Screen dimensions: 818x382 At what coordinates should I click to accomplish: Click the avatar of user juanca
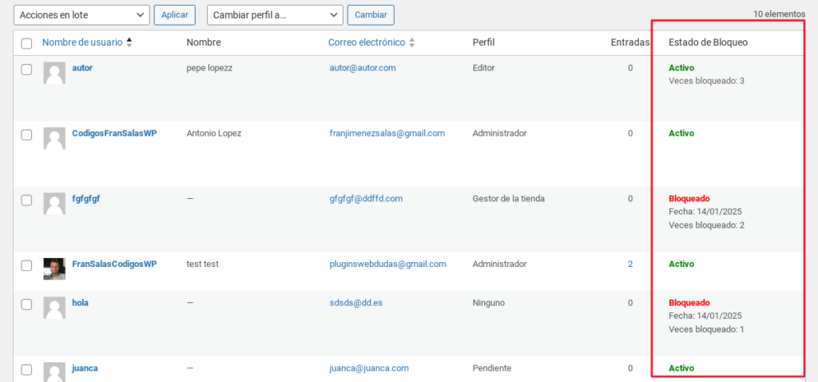pyautogui.click(x=54, y=372)
